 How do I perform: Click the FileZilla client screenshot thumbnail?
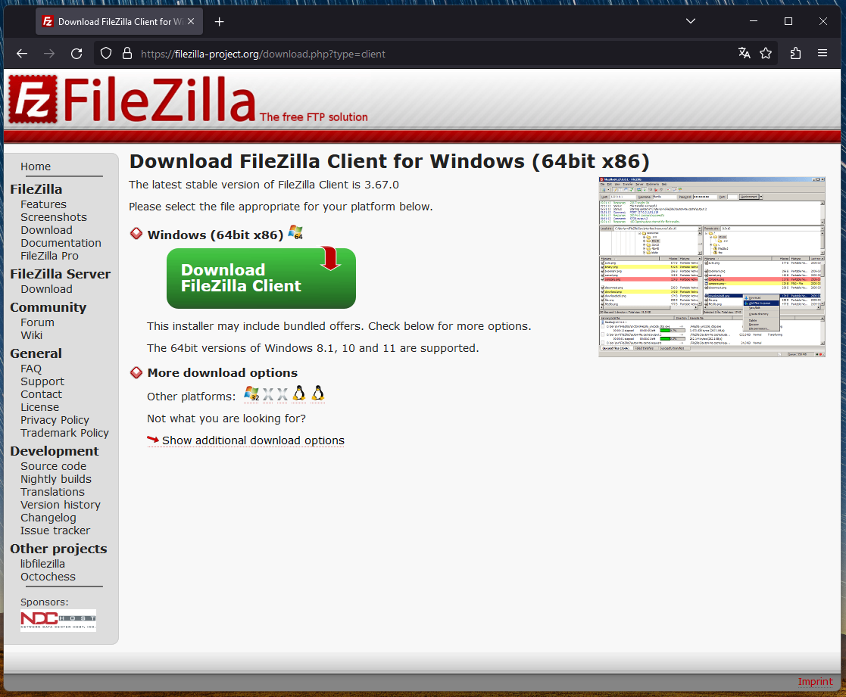(x=712, y=267)
